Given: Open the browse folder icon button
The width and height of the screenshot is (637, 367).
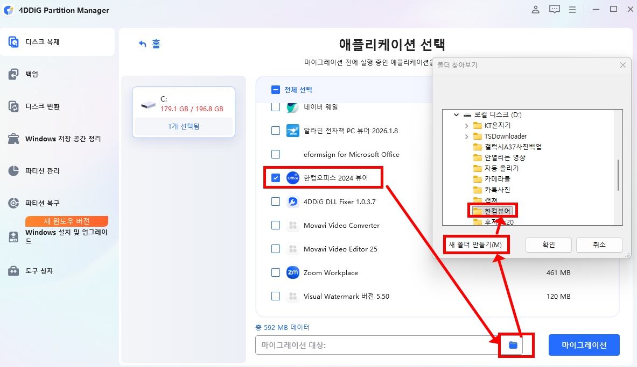Looking at the screenshot, I should point(513,345).
